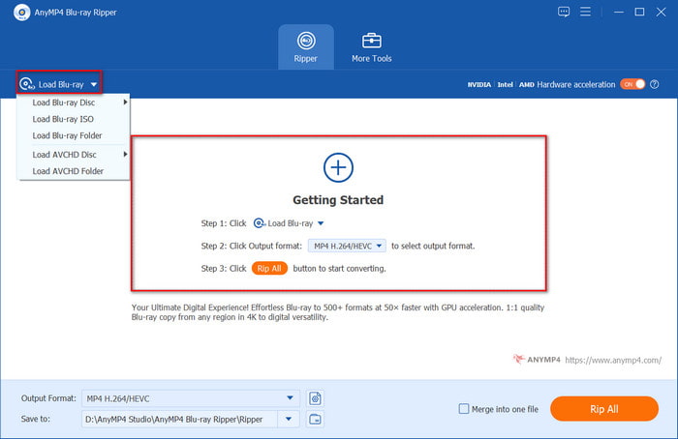Close the AnyMP4 Blu-ray Ripper window
Screen dimensions: 678x439
[x=661, y=12]
